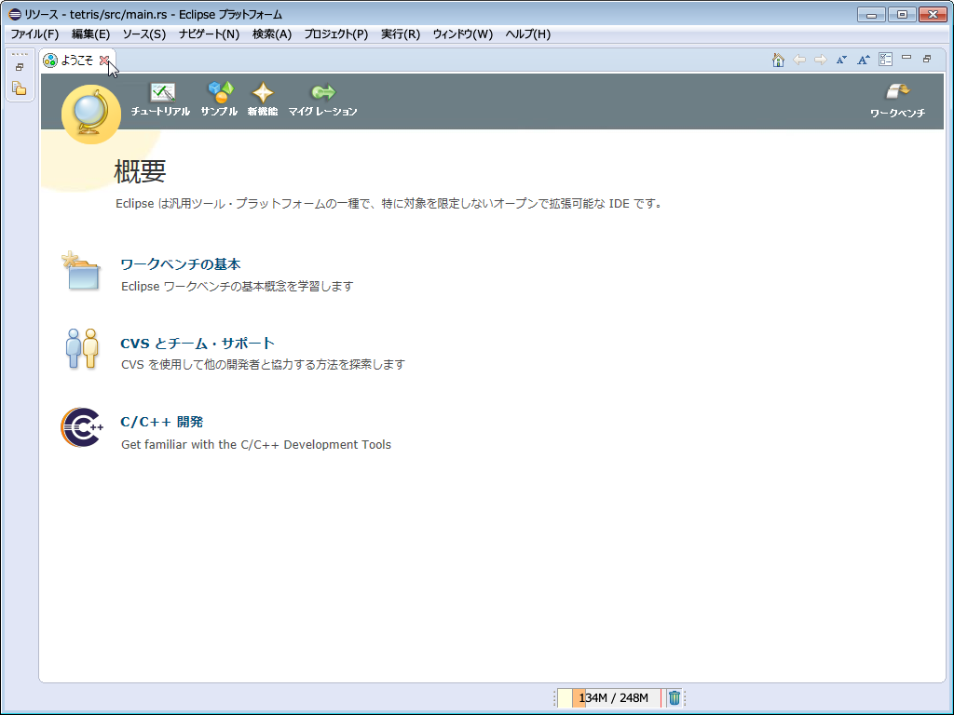954x715 pixels.
Task: Open the 編集(E) menu
Action: click(90, 34)
